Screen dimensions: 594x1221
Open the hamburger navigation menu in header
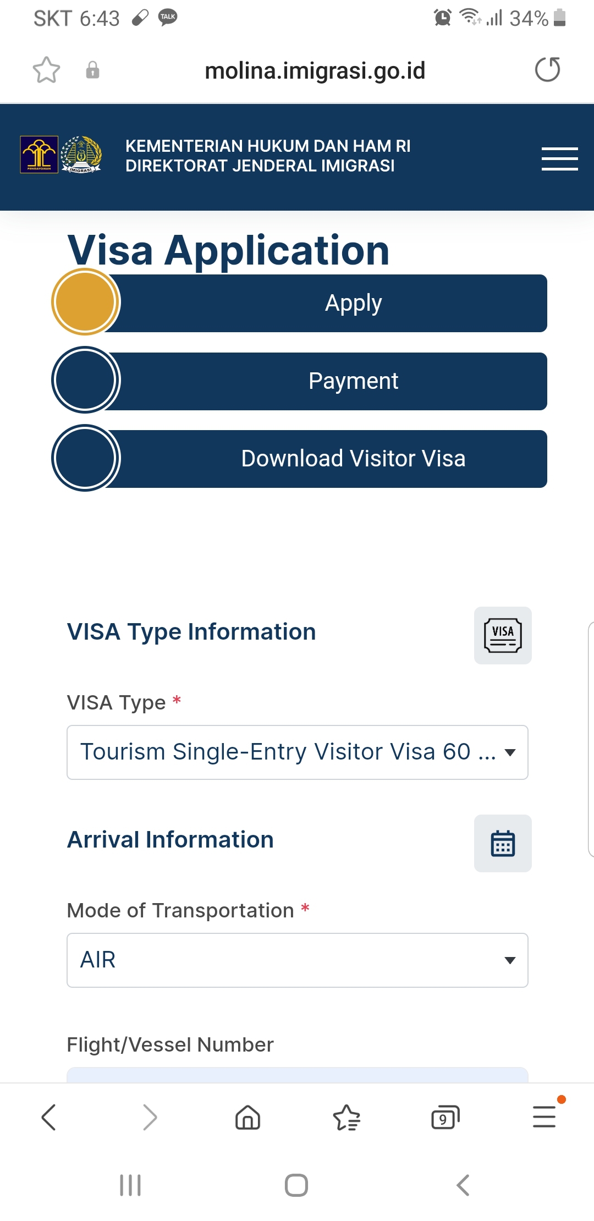coord(559,159)
